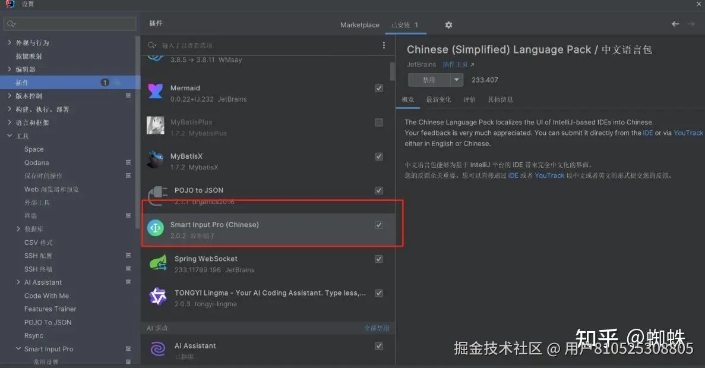Expand the 版本控制 settings group
The width and height of the screenshot is (705, 368).
(x=10, y=95)
